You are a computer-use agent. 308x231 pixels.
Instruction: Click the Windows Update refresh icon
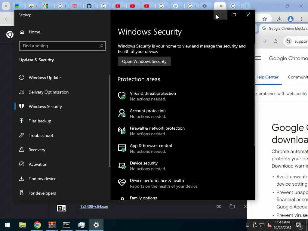click(22, 77)
